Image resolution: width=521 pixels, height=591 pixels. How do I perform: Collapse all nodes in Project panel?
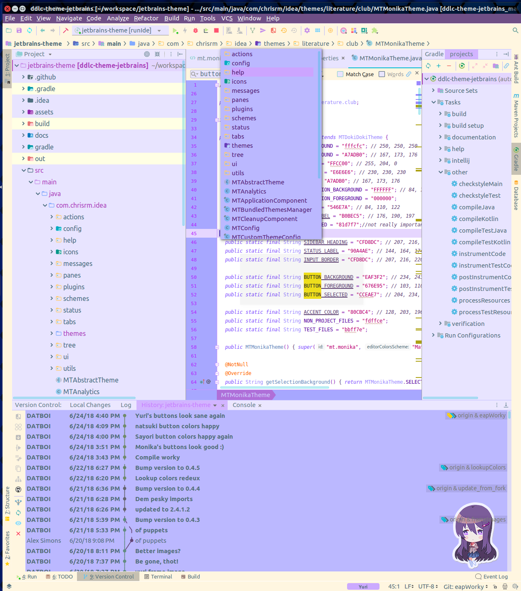coord(157,54)
